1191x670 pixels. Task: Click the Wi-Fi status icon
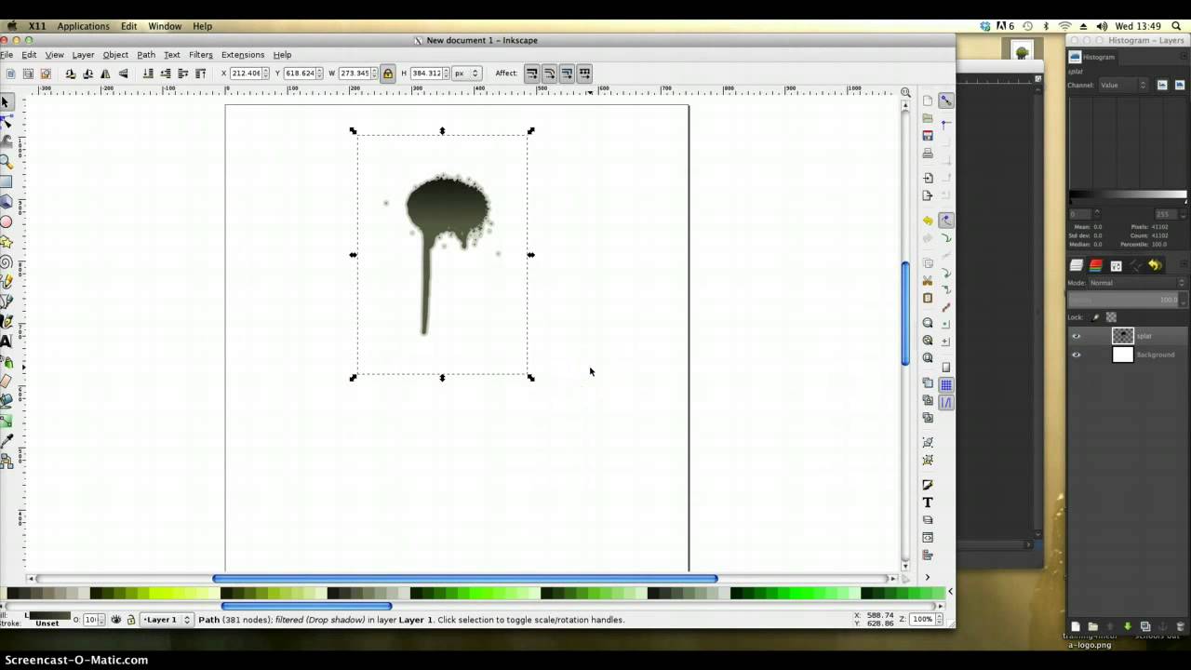coord(1065,26)
